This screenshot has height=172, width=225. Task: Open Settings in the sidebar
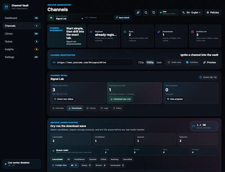[22, 57]
